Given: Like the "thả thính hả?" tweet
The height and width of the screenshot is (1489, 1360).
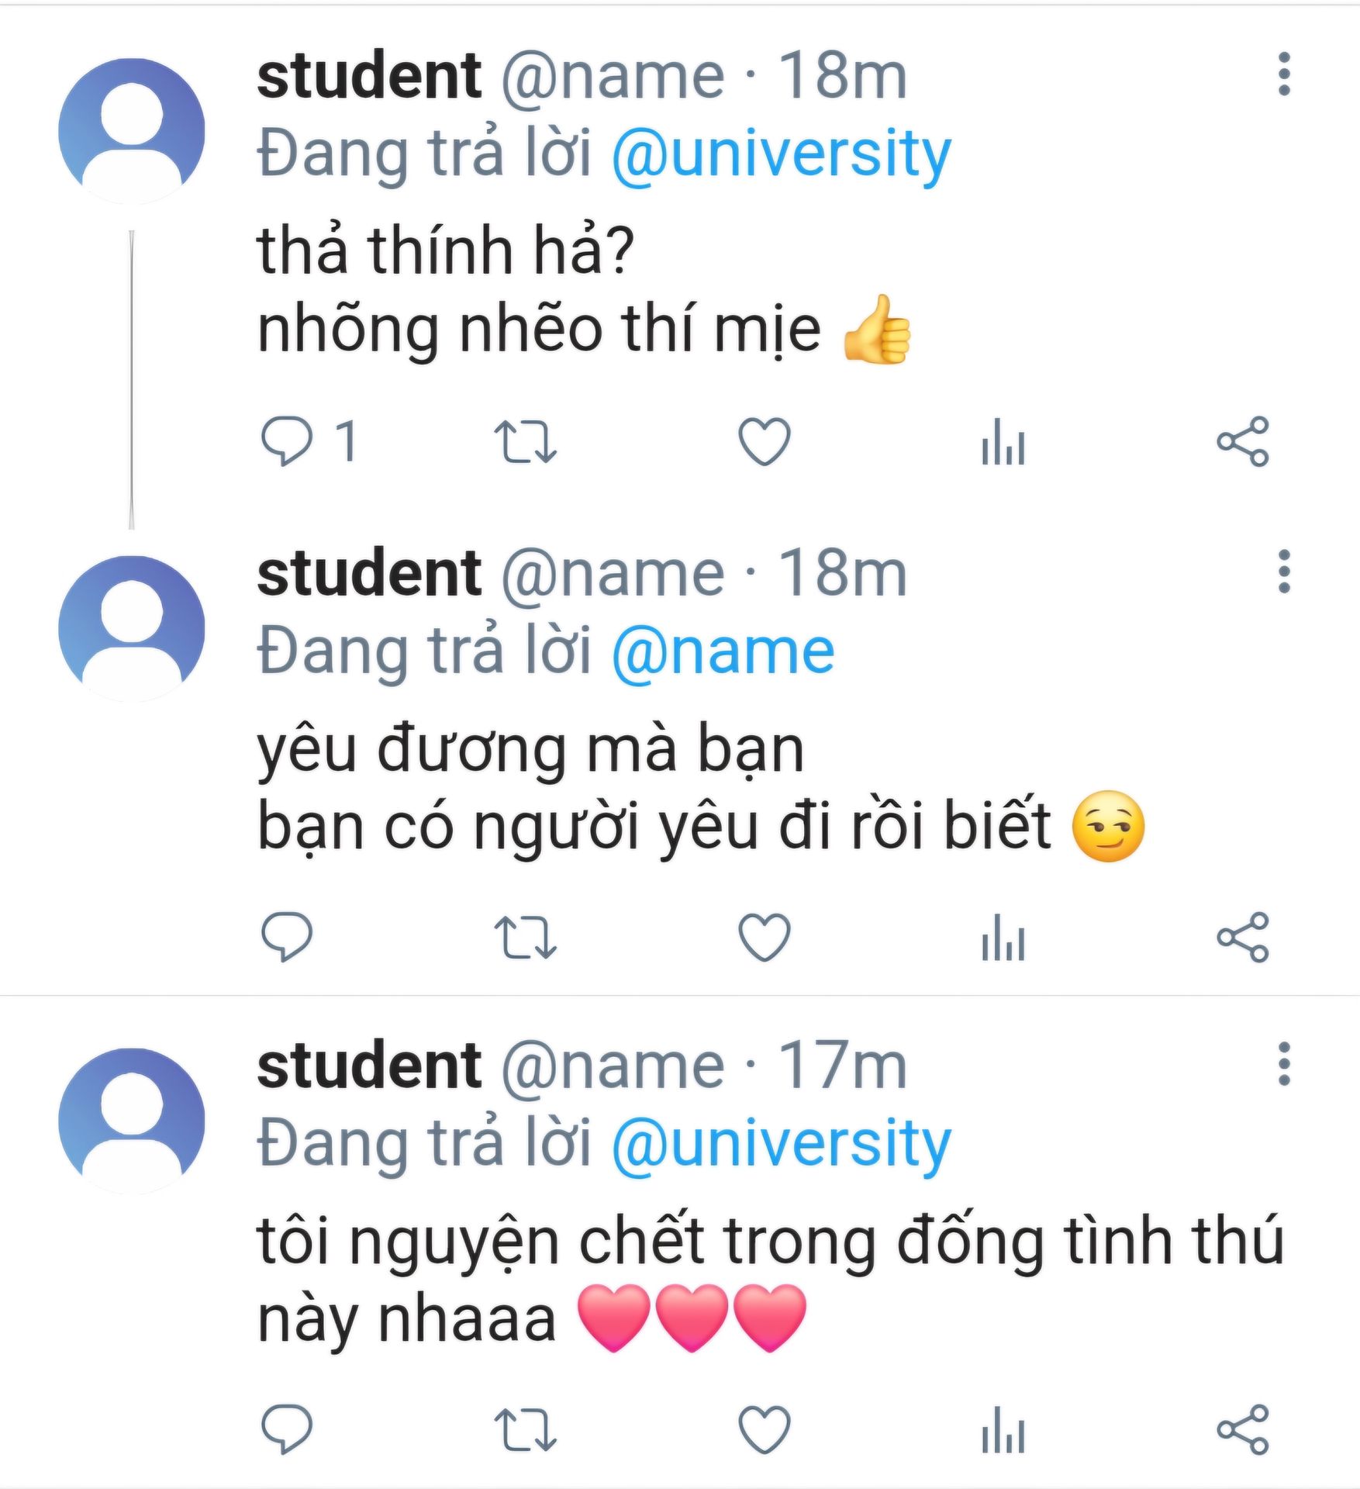Looking at the screenshot, I should [765, 441].
